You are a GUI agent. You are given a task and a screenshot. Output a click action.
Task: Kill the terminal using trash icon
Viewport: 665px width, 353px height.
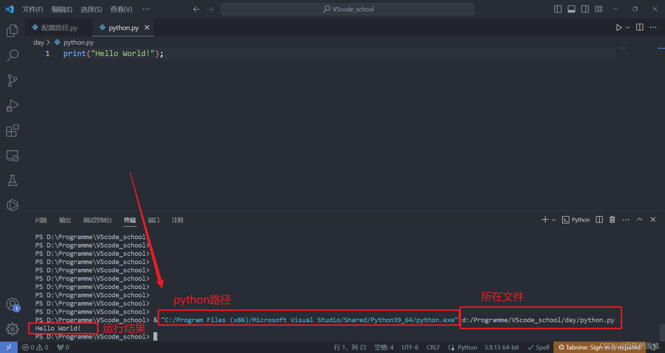612,219
